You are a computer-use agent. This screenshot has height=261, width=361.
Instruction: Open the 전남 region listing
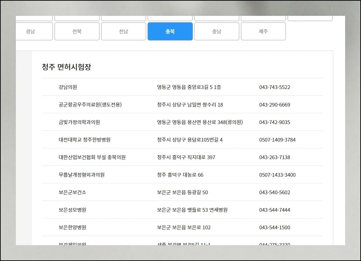(x=123, y=31)
